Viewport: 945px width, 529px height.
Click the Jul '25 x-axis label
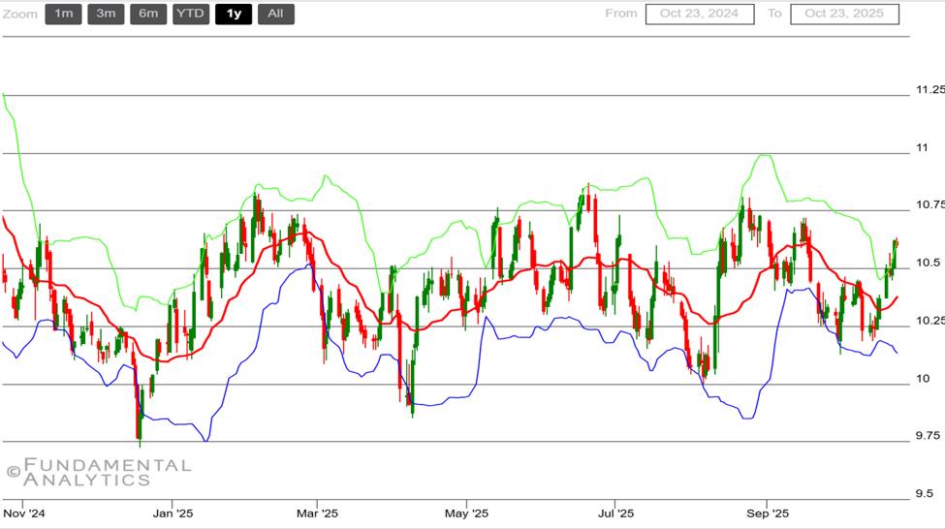click(x=615, y=512)
